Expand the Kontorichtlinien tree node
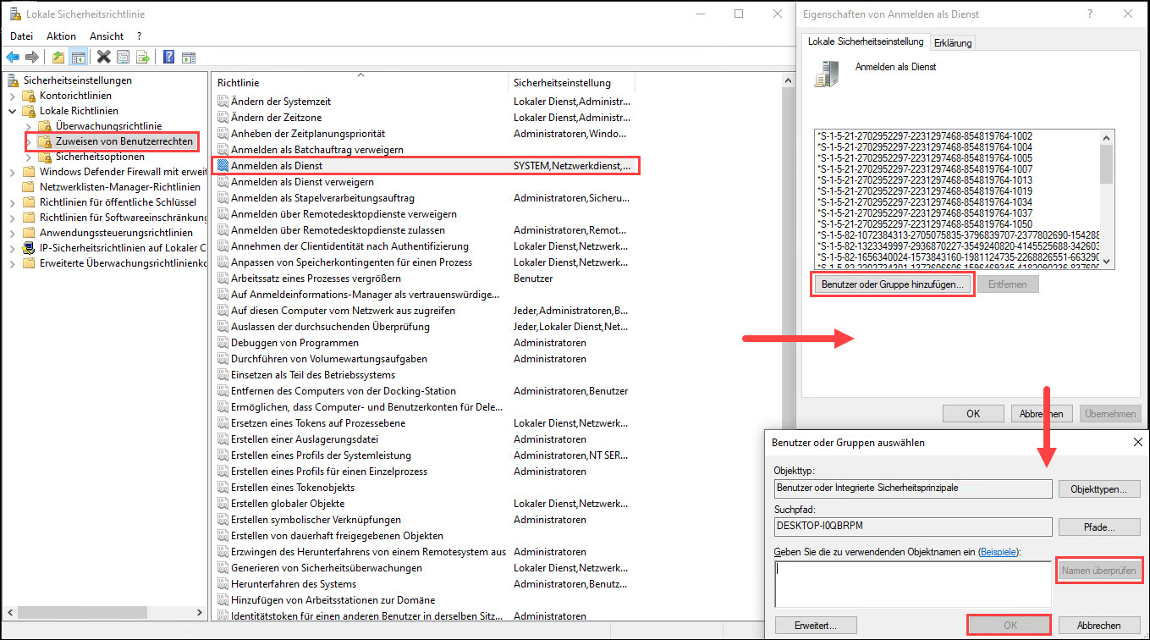 click(13, 96)
